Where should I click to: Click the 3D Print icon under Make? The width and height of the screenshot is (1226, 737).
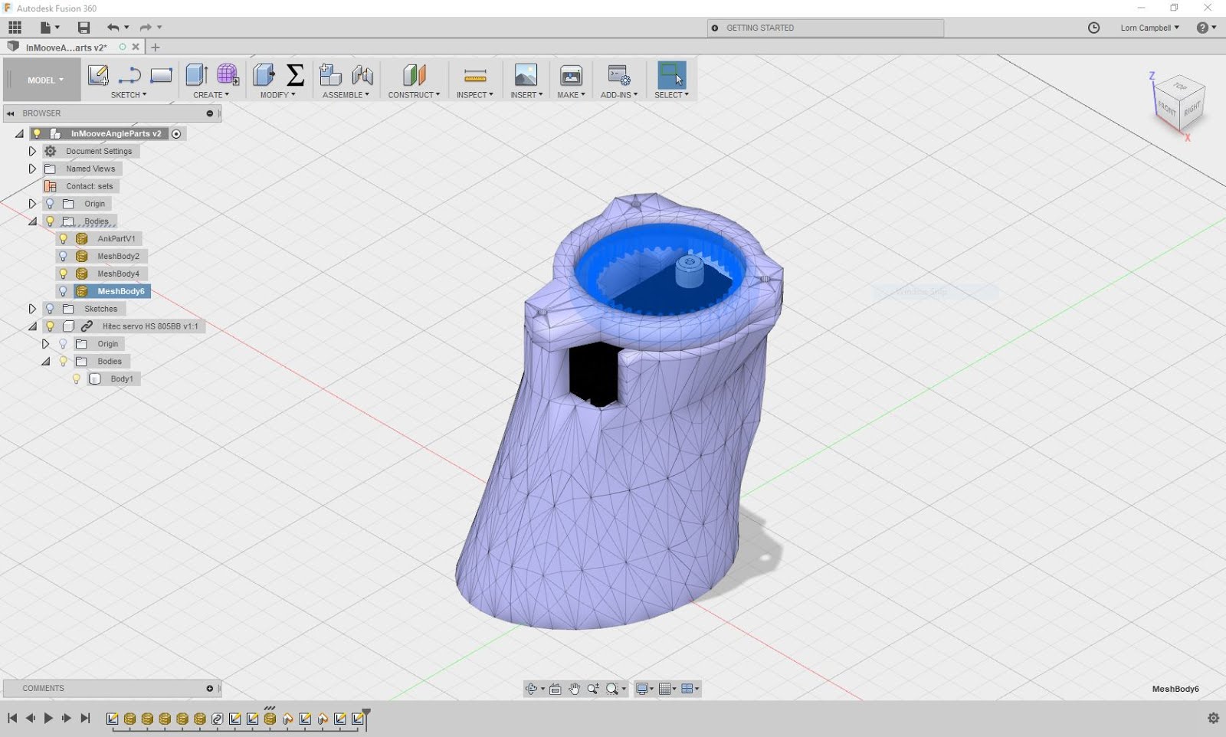pyautogui.click(x=571, y=75)
